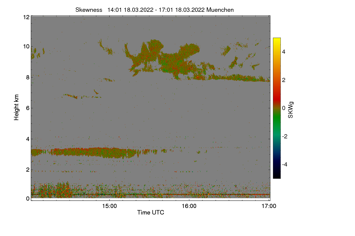Click the colorbar value label 0

284,108
